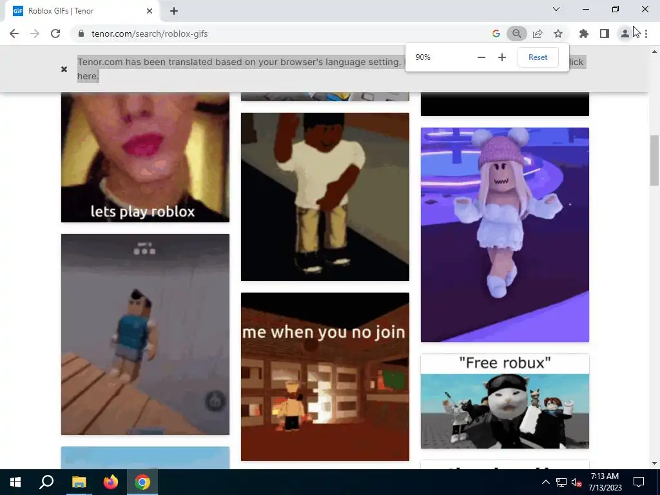Open the "Free robux" cat GIF
This screenshot has height=495, width=660.
[505, 401]
